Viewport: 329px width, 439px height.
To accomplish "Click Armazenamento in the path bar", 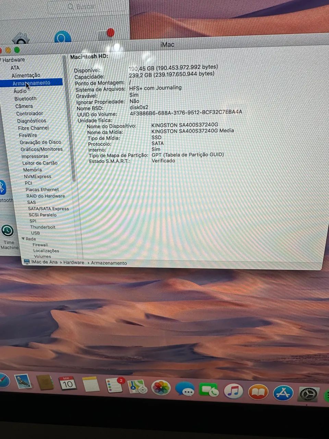I will pos(109,263).
